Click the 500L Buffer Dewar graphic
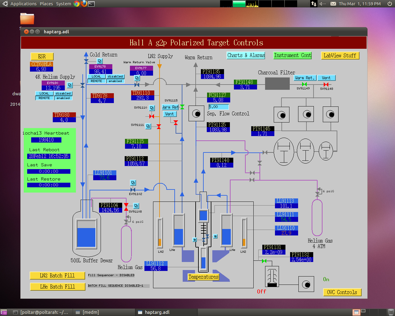The image size is (395, 316). (x=86, y=228)
